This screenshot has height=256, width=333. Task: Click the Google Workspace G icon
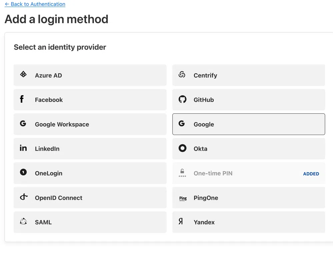pos(23,123)
